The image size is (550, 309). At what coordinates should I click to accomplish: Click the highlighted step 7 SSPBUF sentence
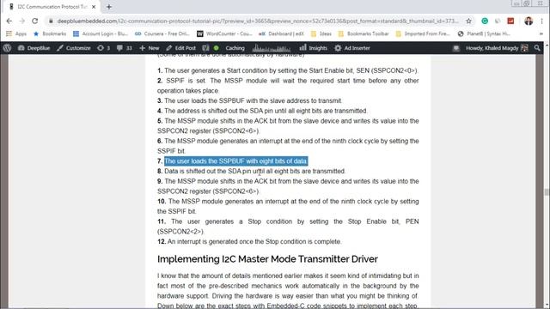tap(235, 161)
